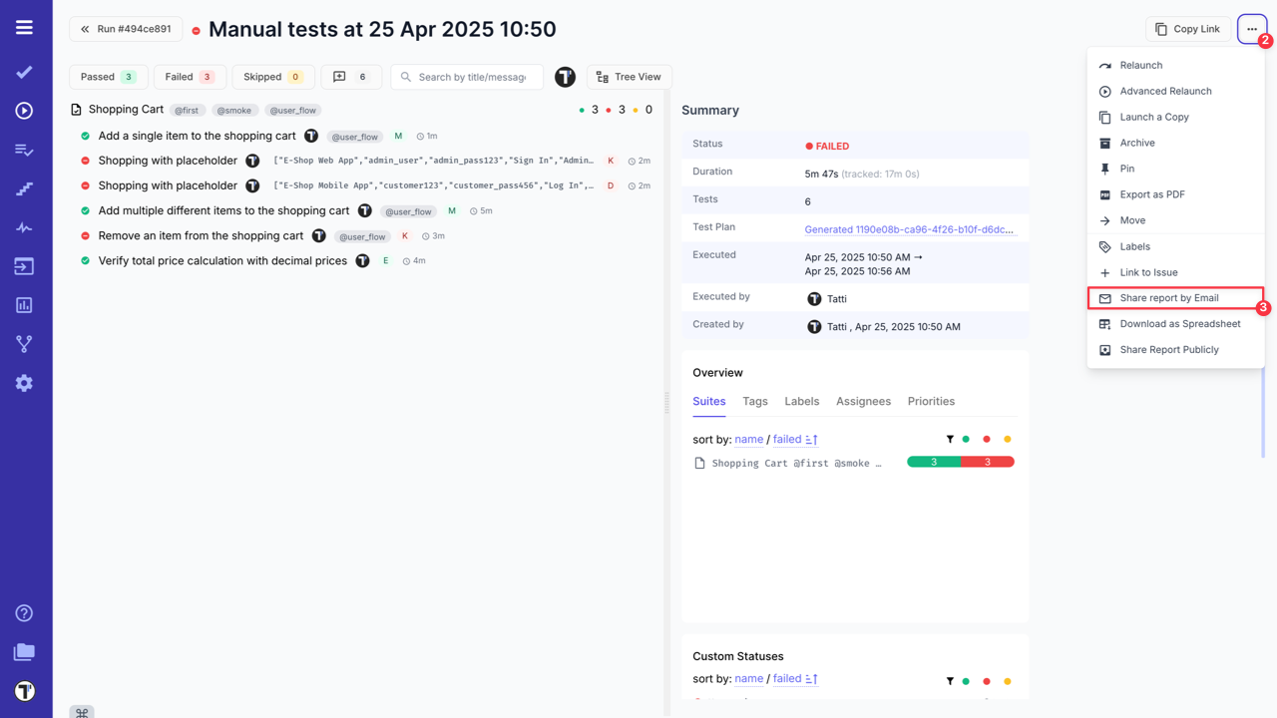Open the Branches icon in sidebar
Image resolution: width=1277 pixels, height=718 pixels.
tap(25, 344)
